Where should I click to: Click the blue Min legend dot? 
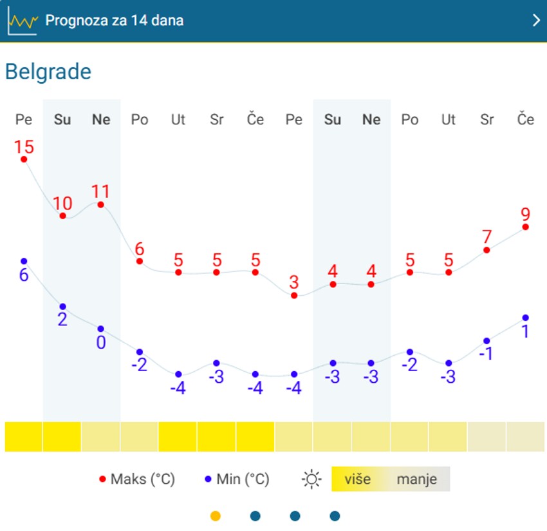click(208, 479)
